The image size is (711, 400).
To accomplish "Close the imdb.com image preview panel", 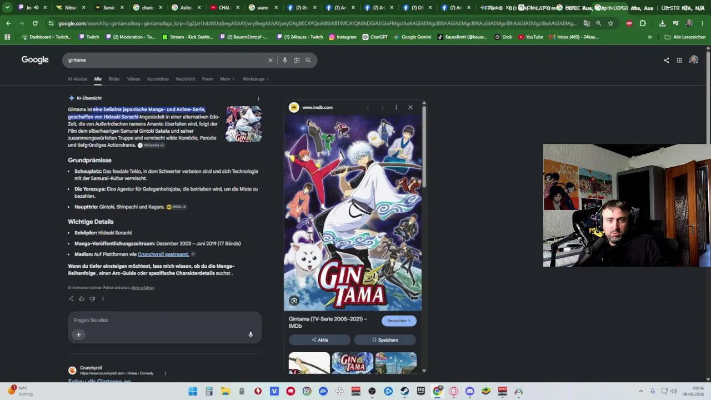I will 410,107.
